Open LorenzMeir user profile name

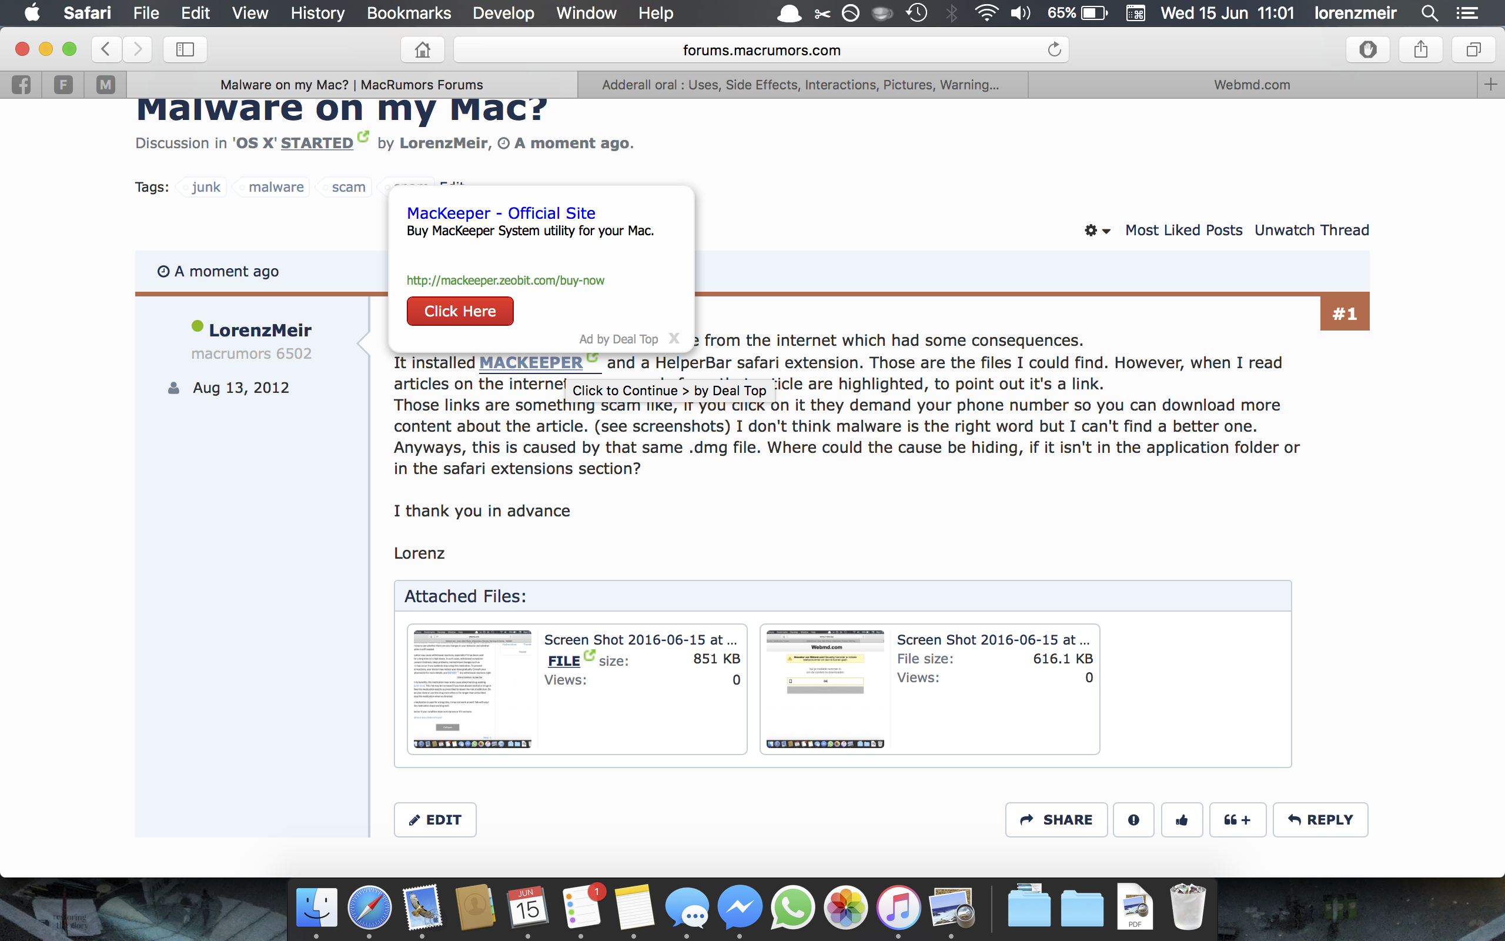tap(260, 330)
